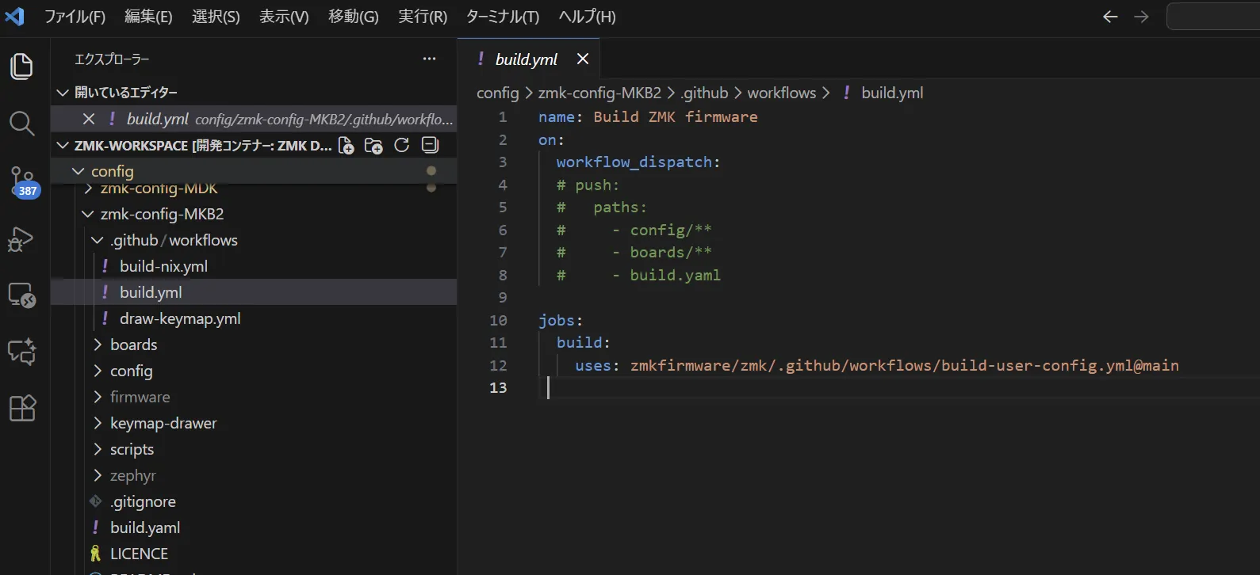
Task: Open the Search view icon
Action: 21,124
